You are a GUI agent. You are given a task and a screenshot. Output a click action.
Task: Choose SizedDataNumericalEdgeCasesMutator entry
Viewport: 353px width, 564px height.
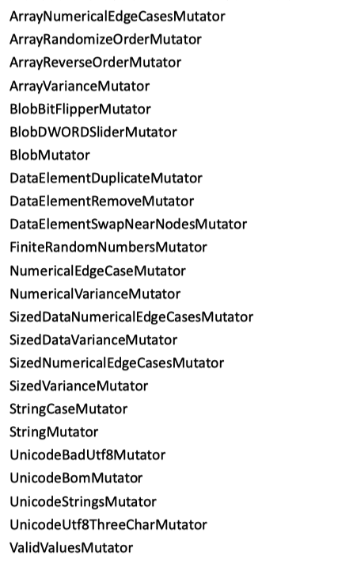click(x=131, y=317)
